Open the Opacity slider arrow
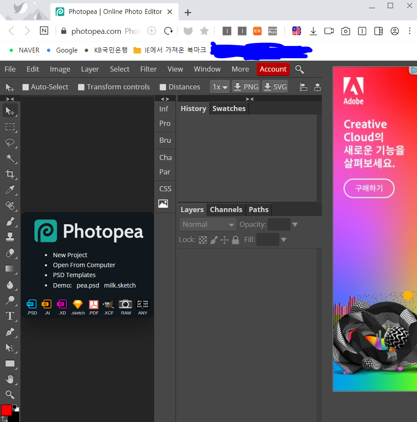 [x=295, y=225]
